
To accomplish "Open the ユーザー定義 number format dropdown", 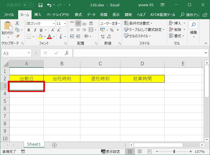I will (119, 24).
